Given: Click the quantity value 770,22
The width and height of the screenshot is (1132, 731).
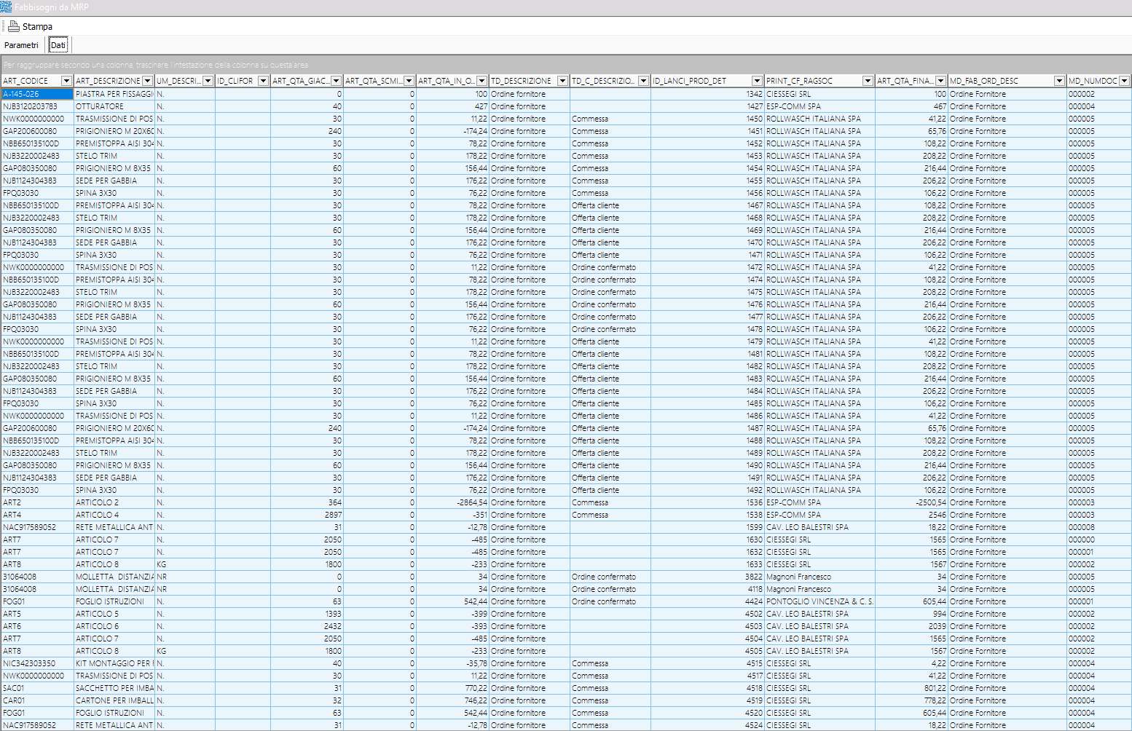Looking at the screenshot, I should point(452,688).
